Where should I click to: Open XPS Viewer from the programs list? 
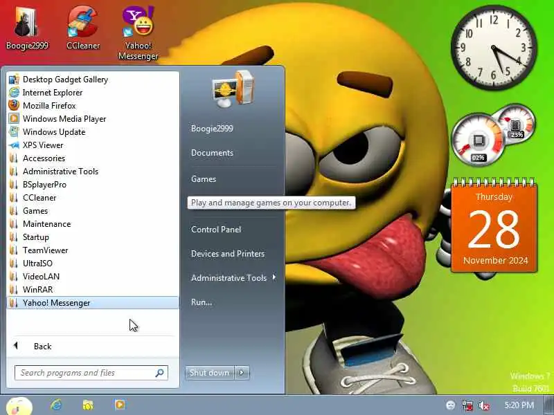pos(93,145)
